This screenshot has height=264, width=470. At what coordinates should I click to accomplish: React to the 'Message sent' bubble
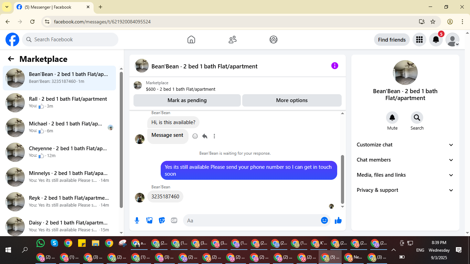(195, 136)
